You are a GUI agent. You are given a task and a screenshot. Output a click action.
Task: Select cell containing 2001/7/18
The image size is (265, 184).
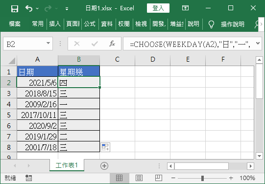37,147
